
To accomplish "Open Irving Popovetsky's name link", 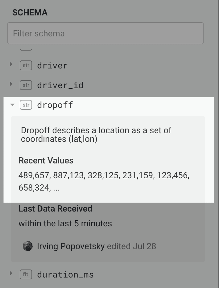I will pyautogui.click(x=71, y=246).
